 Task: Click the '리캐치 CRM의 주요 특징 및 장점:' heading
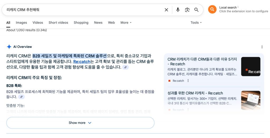[34, 78]
